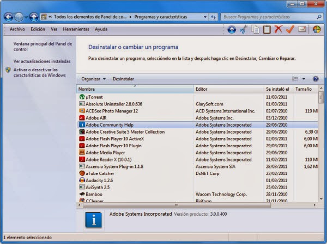The image size is (327, 244).
Task: Click the Adobe Media Player row icon
Action: tap(82, 153)
